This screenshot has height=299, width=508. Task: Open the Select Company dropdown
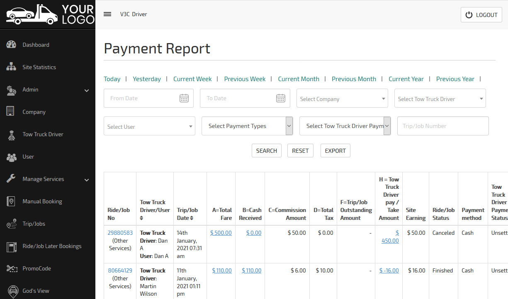coord(342,99)
